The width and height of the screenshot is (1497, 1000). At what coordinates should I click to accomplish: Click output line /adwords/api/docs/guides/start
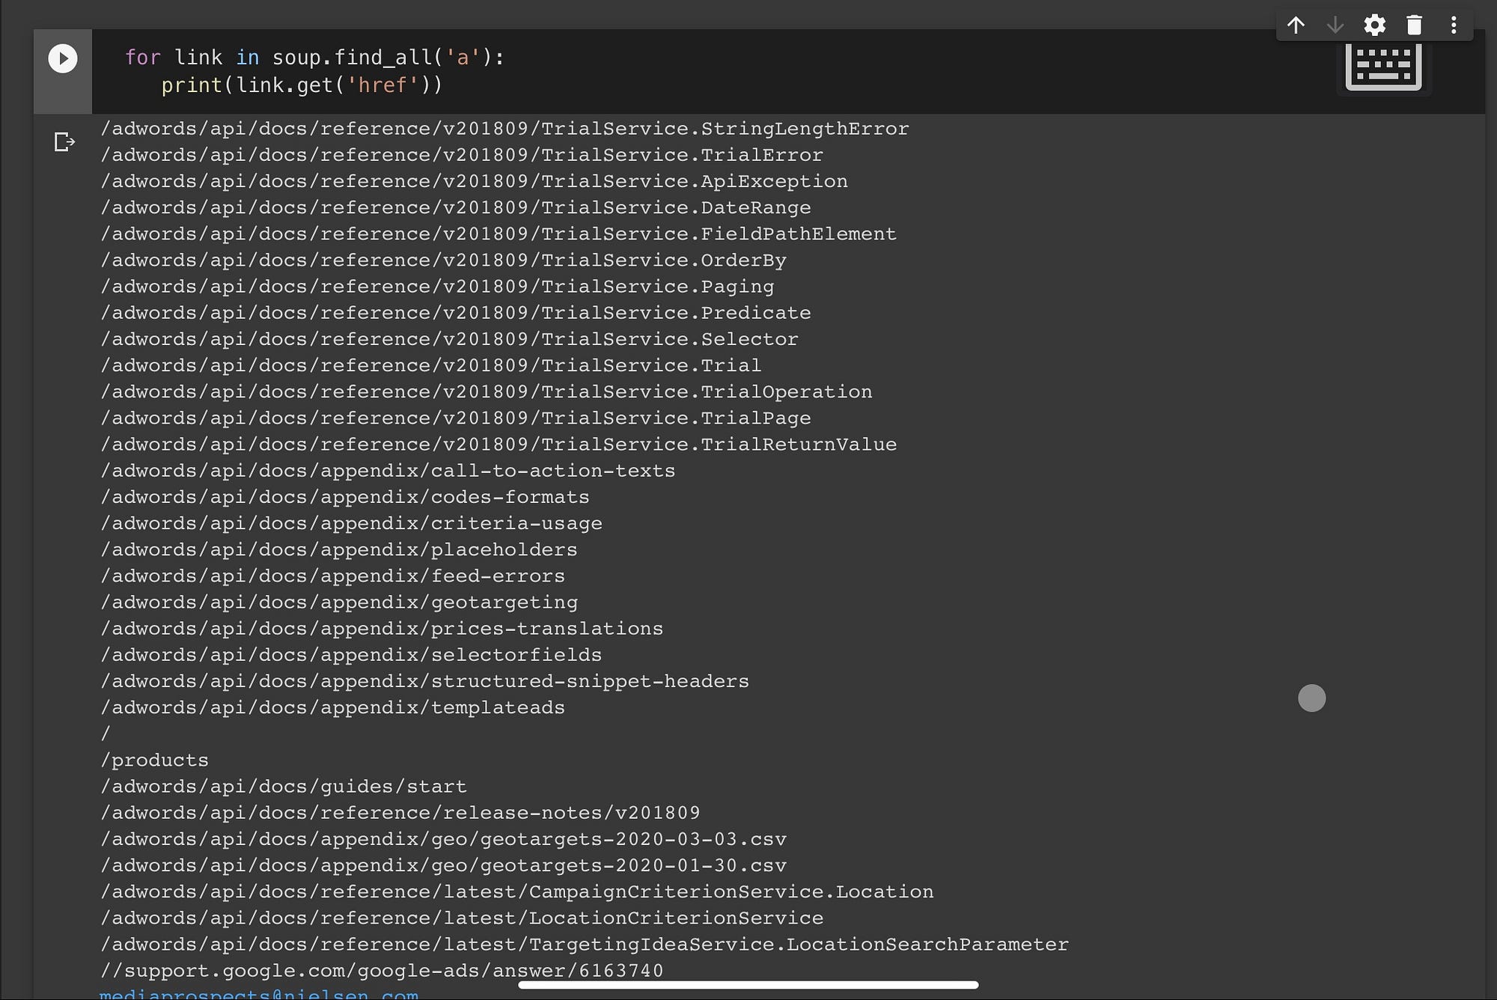click(x=284, y=786)
